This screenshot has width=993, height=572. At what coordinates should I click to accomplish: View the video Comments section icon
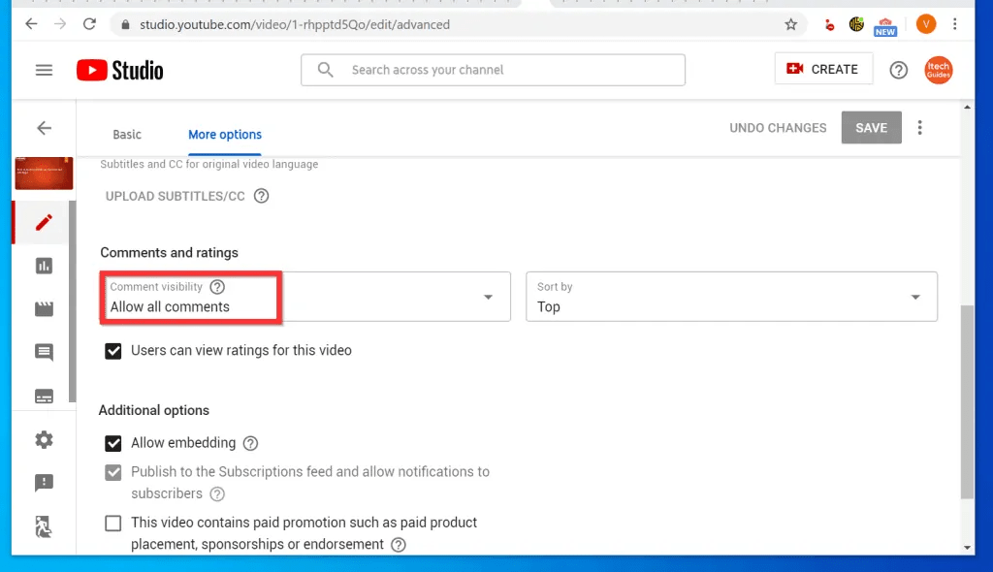tap(43, 352)
